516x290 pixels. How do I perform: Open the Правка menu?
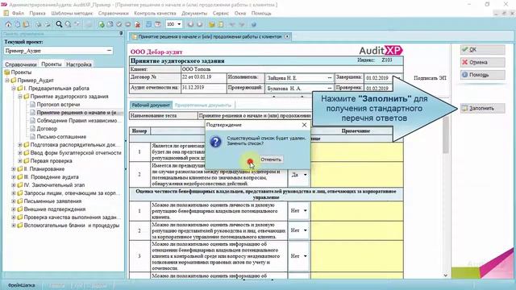(37, 14)
